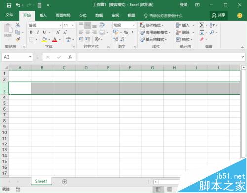Add a new sheet with the plus icon
Screen dimensions: 247x193
[x=65, y=182]
